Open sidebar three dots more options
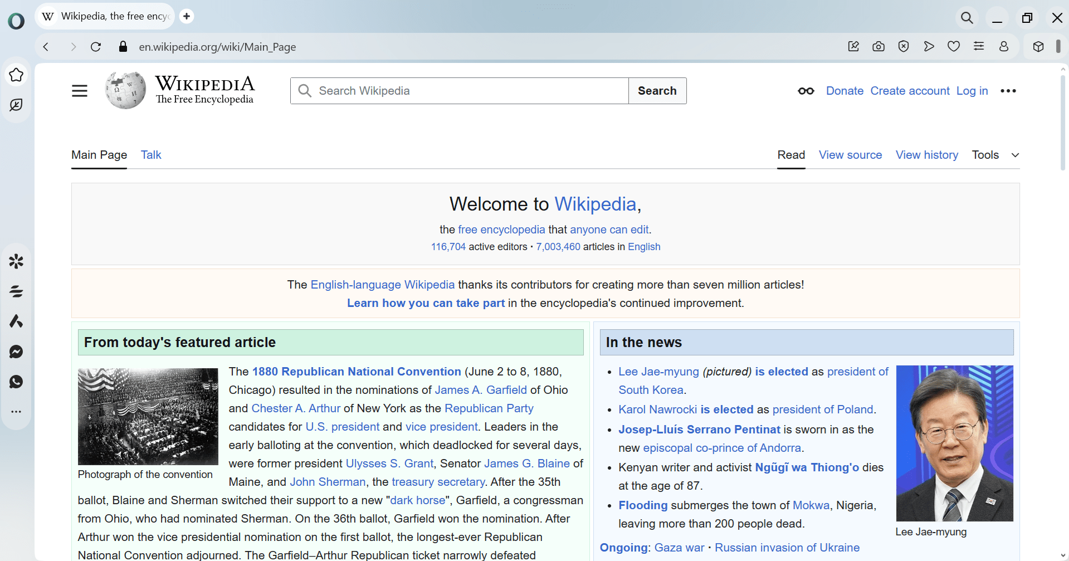 click(x=16, y=412)
